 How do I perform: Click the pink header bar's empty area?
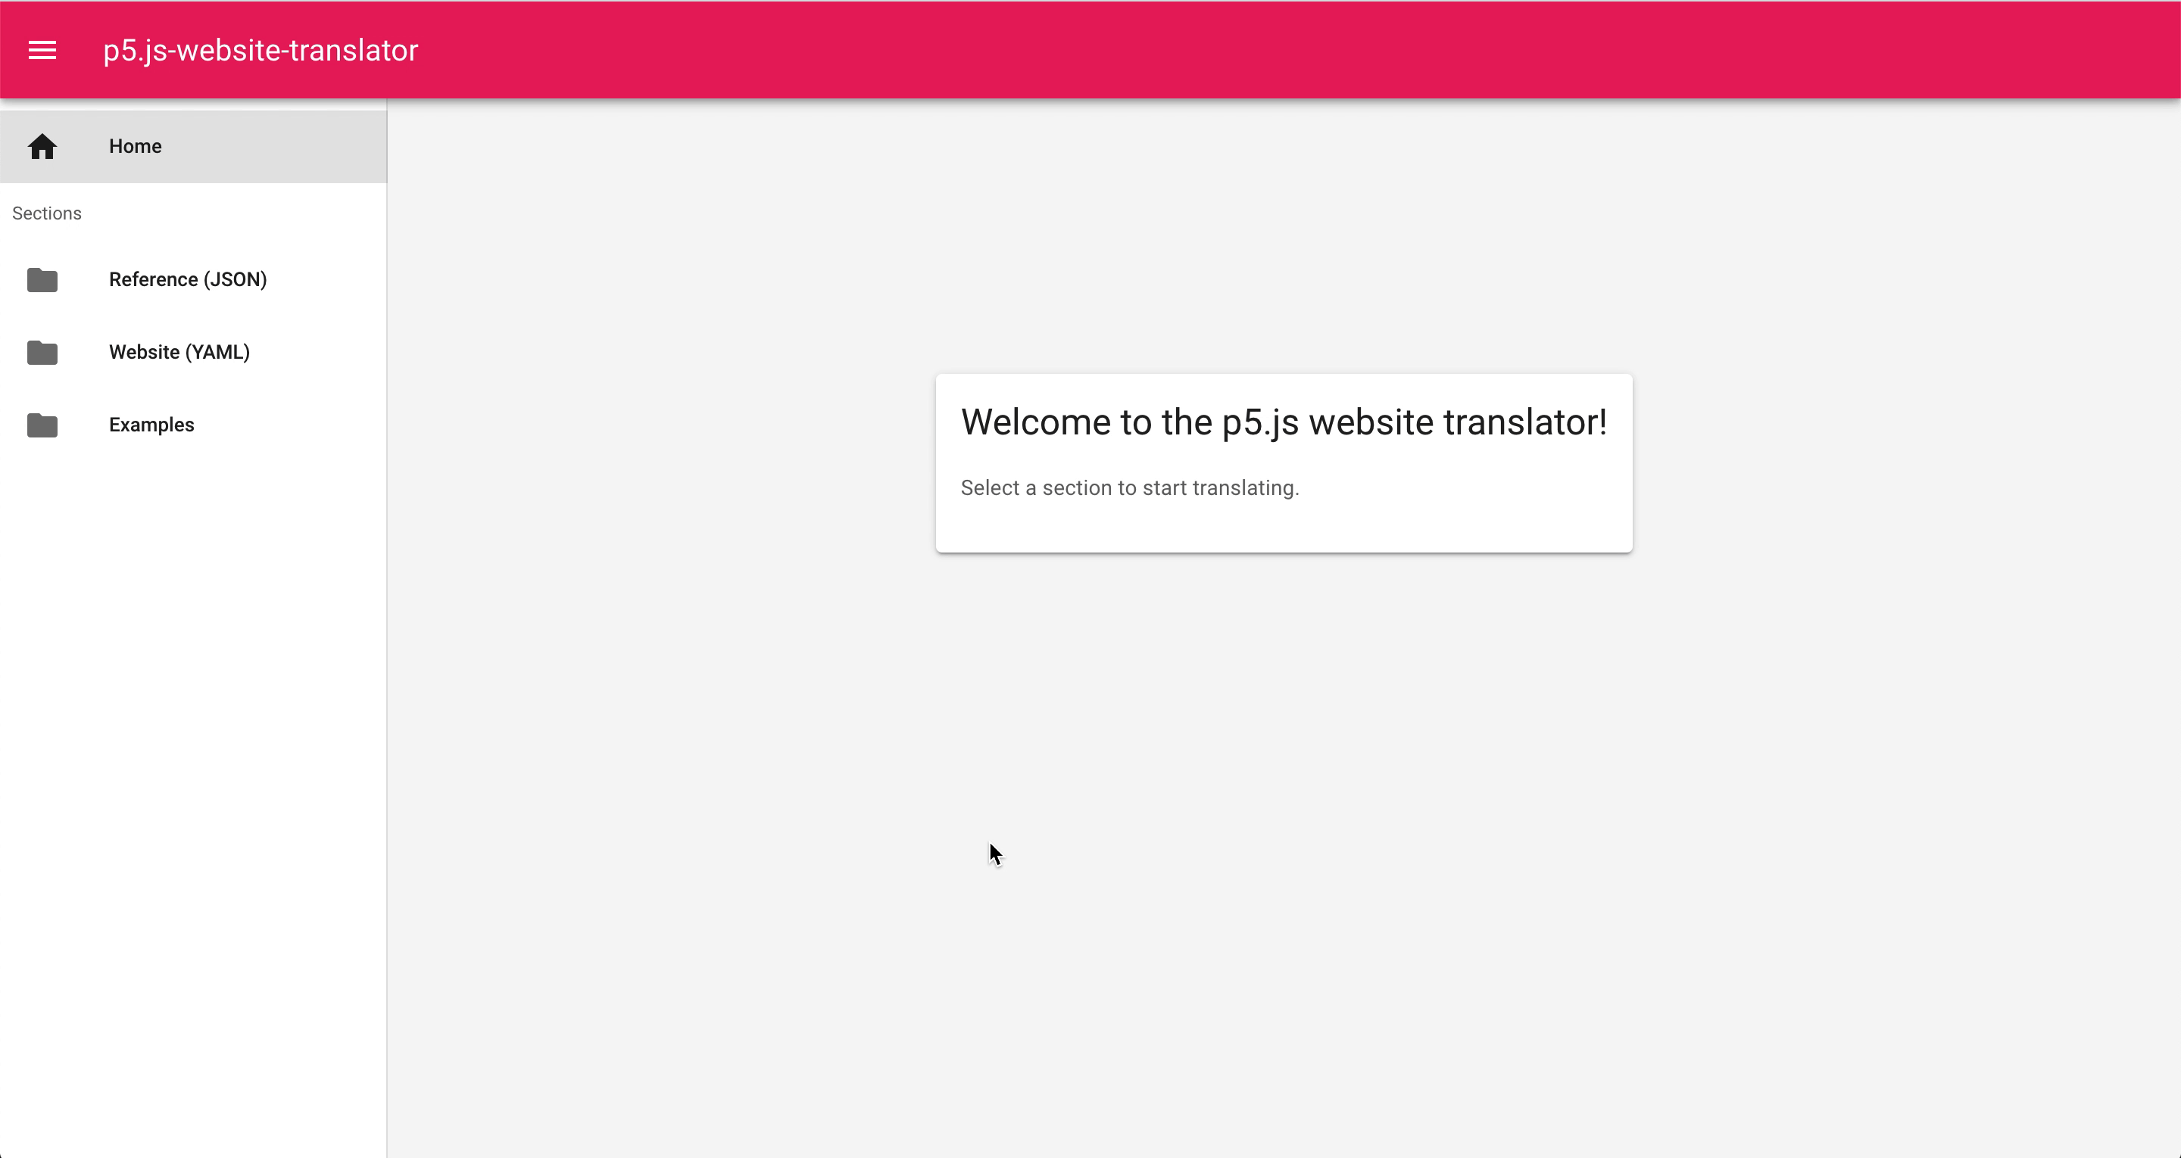click(1270, 50)
